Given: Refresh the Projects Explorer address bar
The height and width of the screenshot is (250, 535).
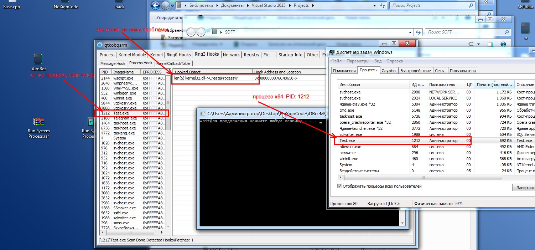Looking at the screenshot, I should point(383,5).
